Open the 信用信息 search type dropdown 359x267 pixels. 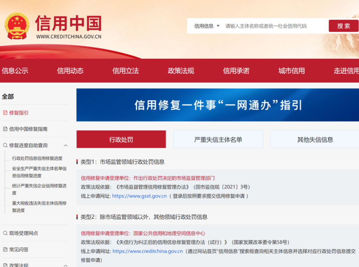(x=207, y=26)
